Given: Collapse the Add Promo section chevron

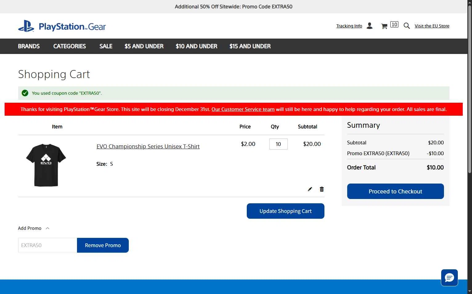Looking at the screenshot, I should [47, 228].
